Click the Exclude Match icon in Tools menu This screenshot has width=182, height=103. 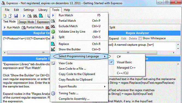click(53, 26)
